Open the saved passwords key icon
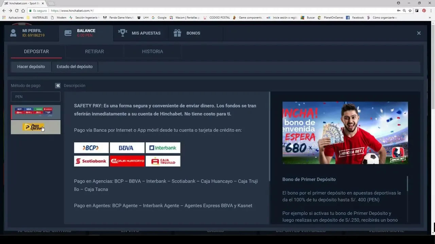 (x=399, y=11)
